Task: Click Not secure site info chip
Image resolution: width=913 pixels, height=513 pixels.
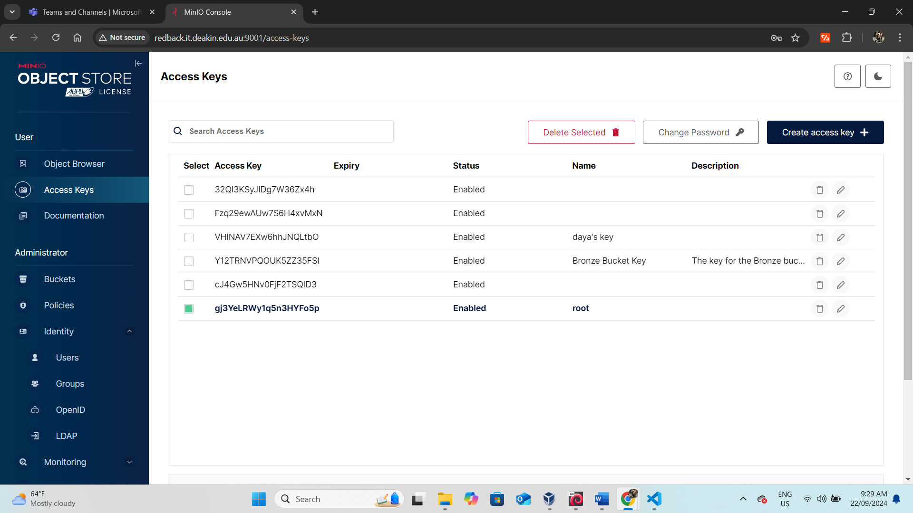Action: [122, 38]
